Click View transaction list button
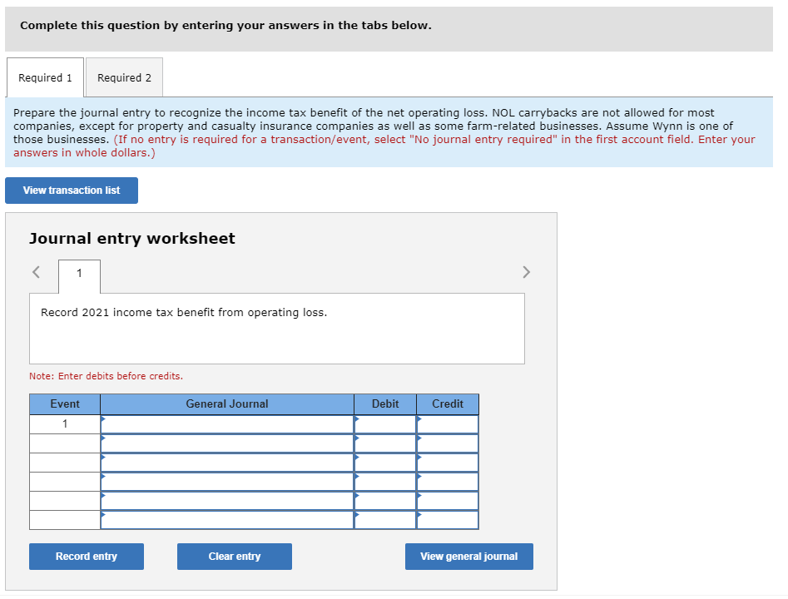788x599 pixels. pyautogui.click(x=72, y=191)
